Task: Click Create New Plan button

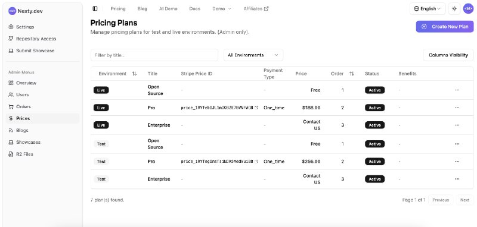Action: [445, 27]
